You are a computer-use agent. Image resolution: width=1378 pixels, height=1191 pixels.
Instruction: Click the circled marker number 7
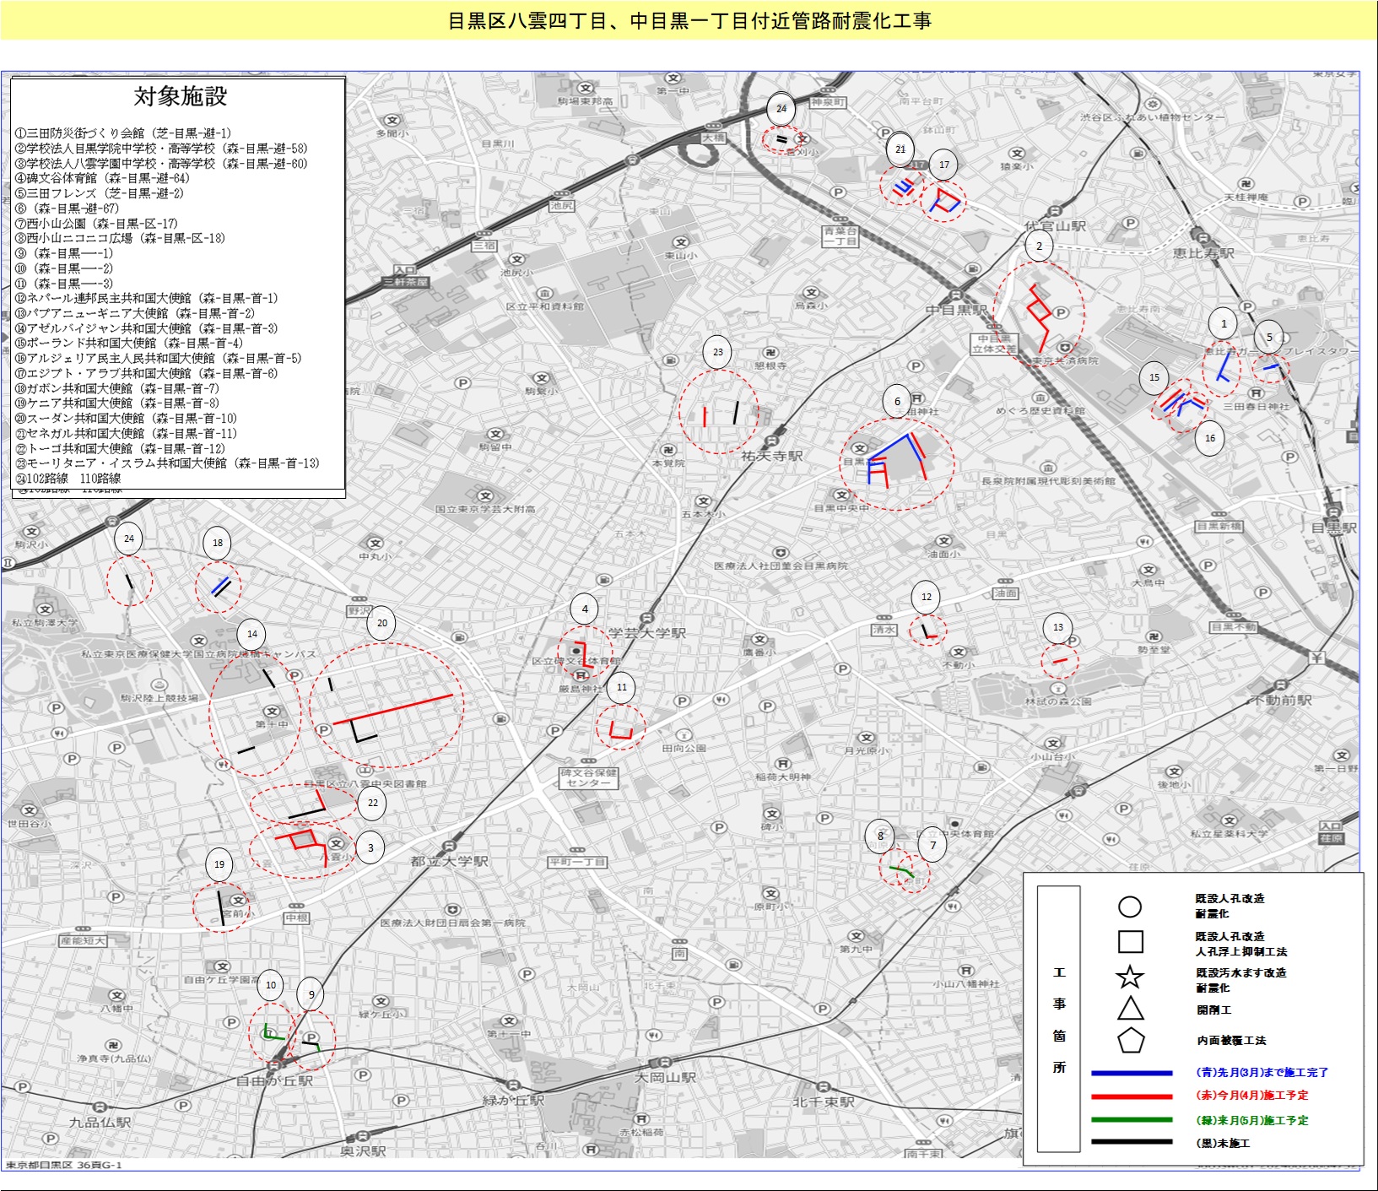click(932, 845)
